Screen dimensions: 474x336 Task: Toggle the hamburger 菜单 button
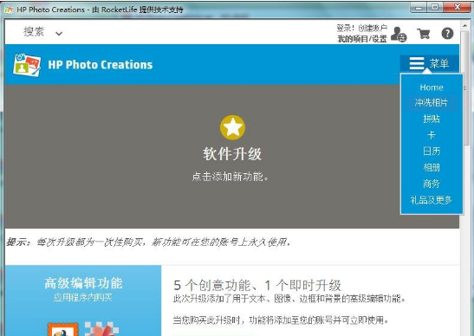[429, 63]
